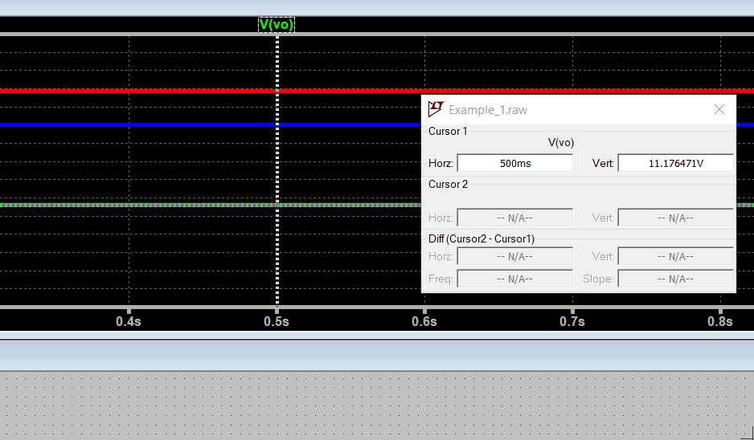
Task: Select the Cursor 2 Vert field
Action: (x=675, y=218)
